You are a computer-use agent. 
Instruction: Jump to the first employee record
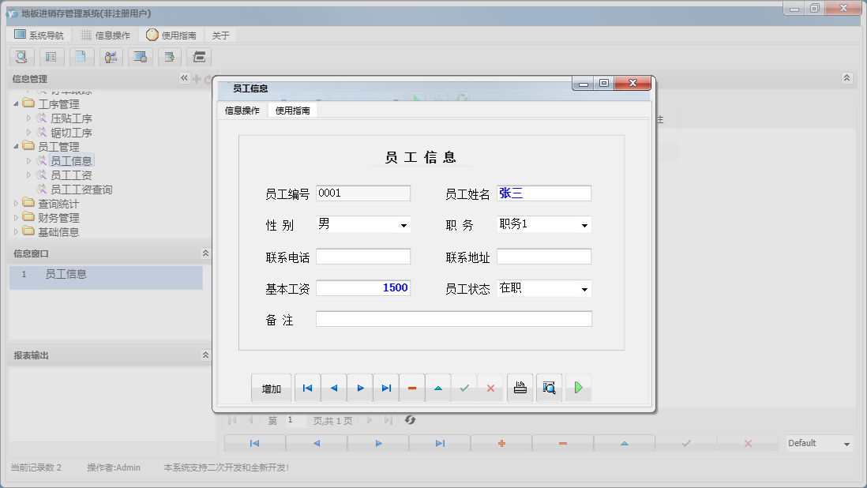click(x=307, y=388)
